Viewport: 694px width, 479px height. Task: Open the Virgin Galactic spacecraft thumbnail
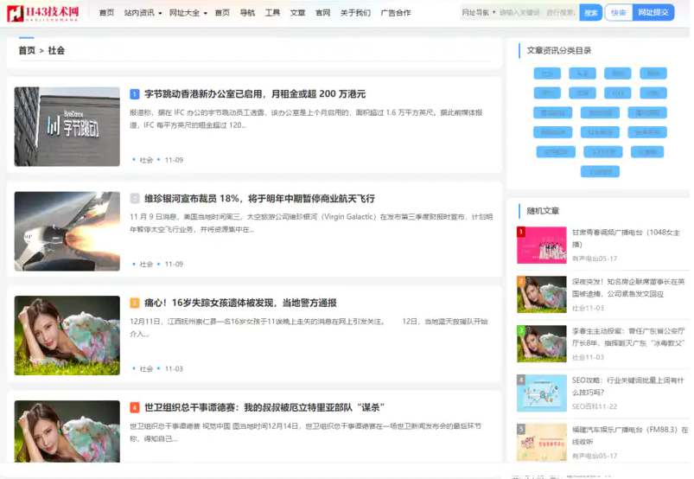(x=67, y=231)
